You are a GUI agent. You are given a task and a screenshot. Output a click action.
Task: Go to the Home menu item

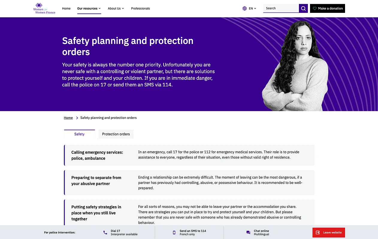(x=66, y=8)
